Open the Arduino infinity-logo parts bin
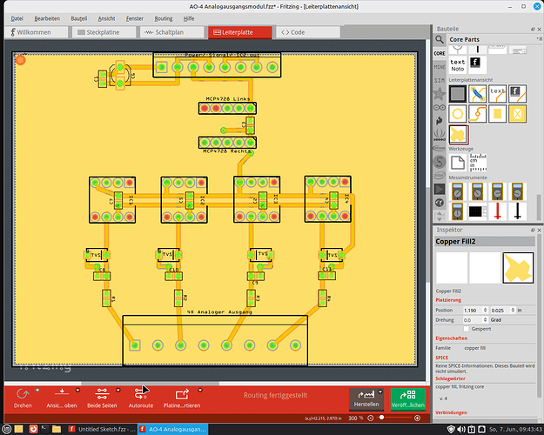 (x=440, y=108)
